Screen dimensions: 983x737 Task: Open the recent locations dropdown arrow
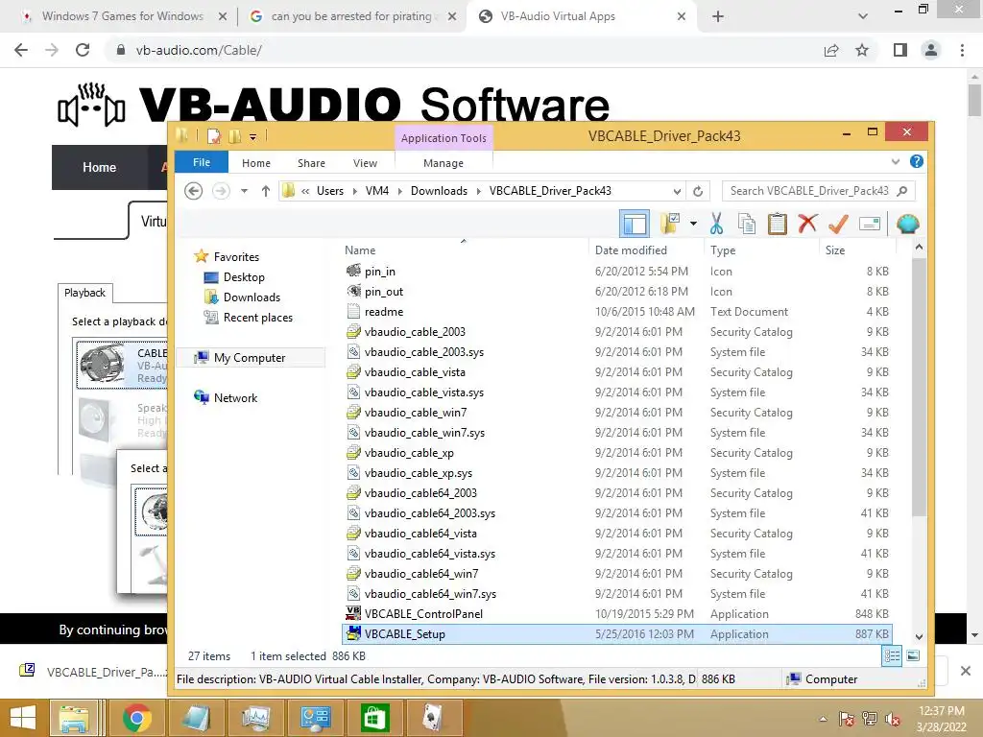tap(244, 191)
